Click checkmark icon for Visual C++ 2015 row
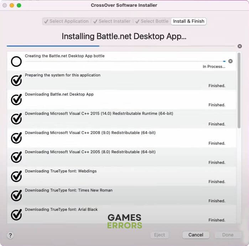249x246 pixels. (16, 119)
